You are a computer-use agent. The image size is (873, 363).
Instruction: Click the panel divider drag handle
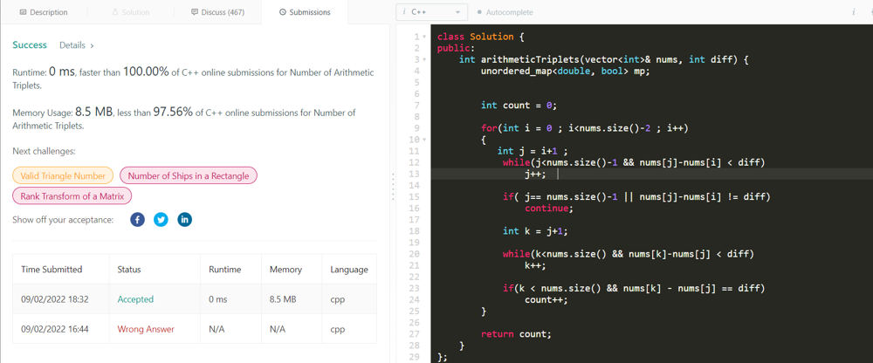point(393,186)
